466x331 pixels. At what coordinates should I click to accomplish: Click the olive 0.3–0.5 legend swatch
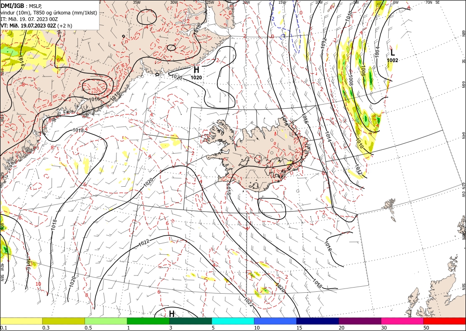click(x=63, y=321)
